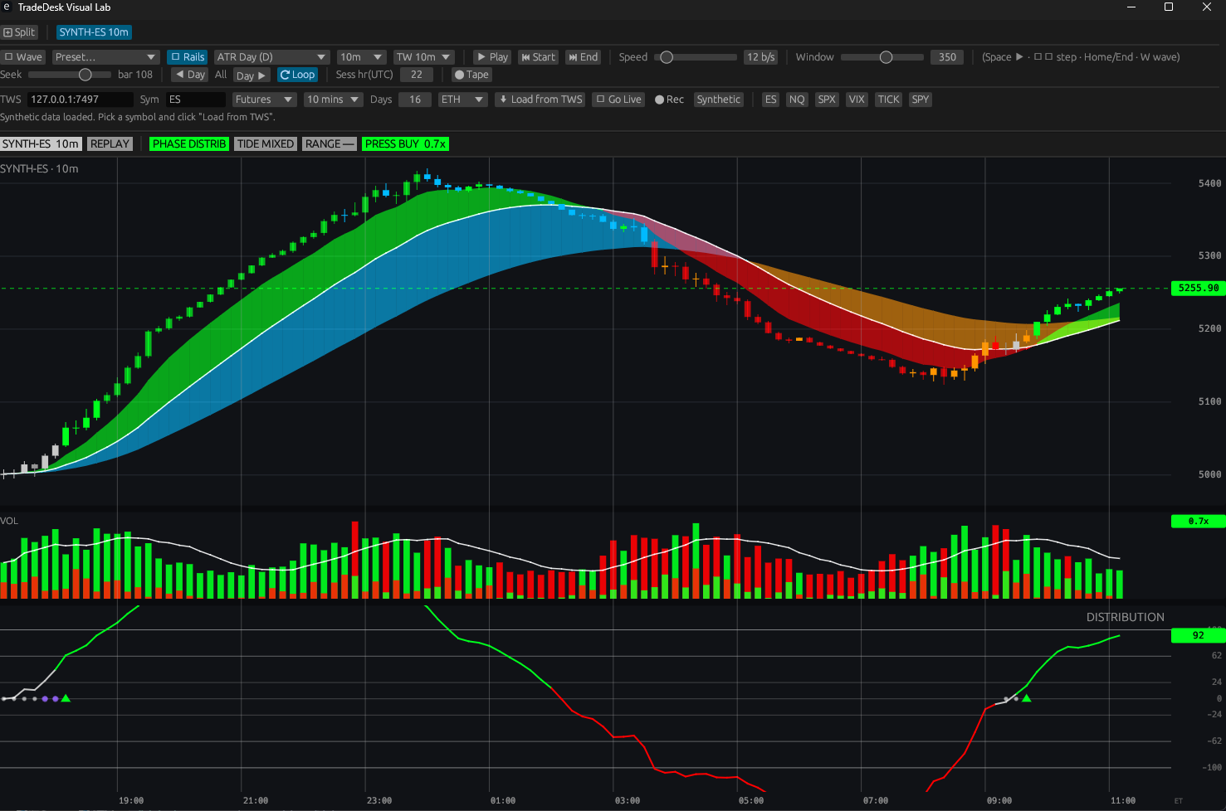Viewport: 1226px width, 811px height.
Task: Click the Sess hr(UTC) field 22
Action: click(x=417, y=75)
